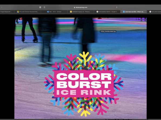The width and height of the screenshot is (161, 120).
Task: Click the 1220a_ColorBurstMain.jpg filename tooltip
Action: [108, 31]
